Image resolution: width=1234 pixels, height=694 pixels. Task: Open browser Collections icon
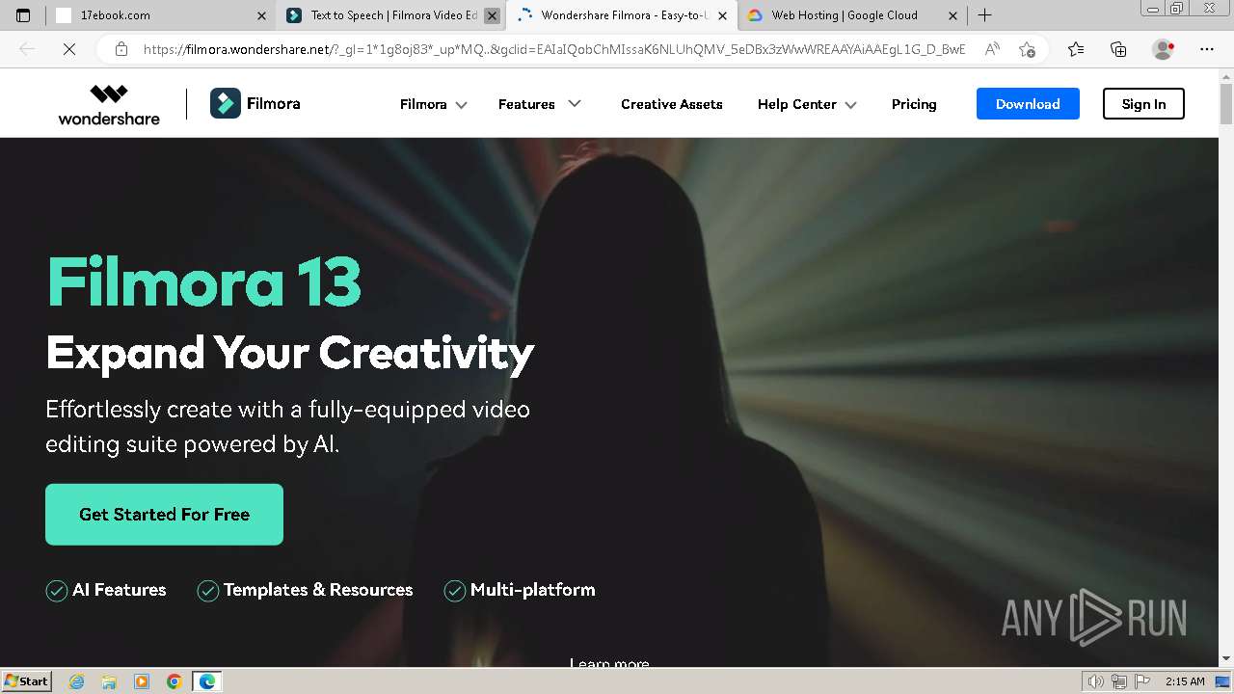(x=1118, y=49)
